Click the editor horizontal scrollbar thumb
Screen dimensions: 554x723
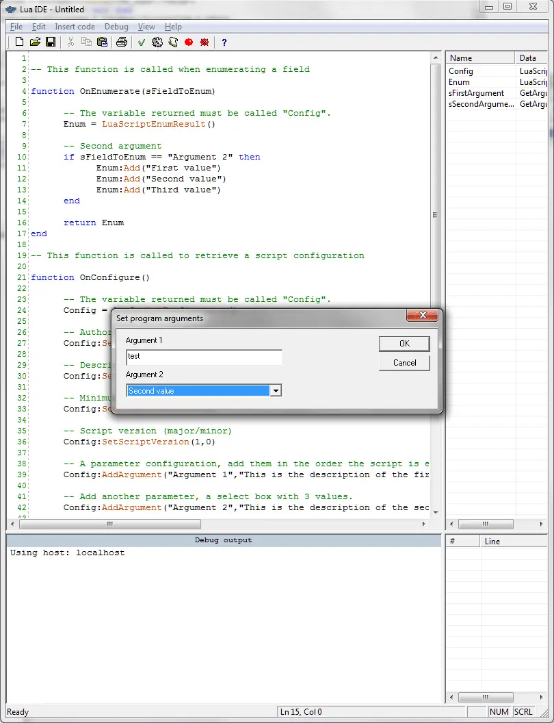click(x=109, y=524)
